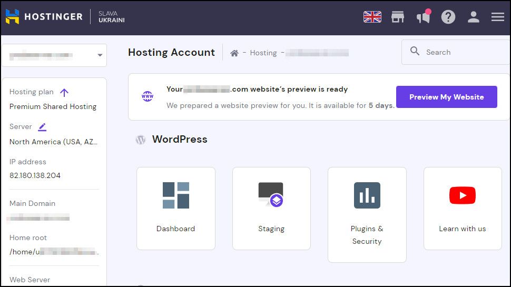Click the Server label

tap(21, 127)
